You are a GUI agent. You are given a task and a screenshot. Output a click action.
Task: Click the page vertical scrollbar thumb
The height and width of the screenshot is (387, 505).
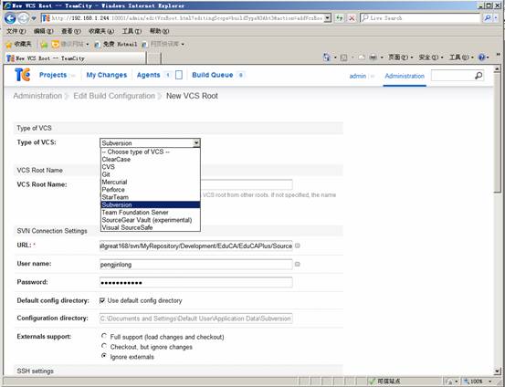coord(498,132)
